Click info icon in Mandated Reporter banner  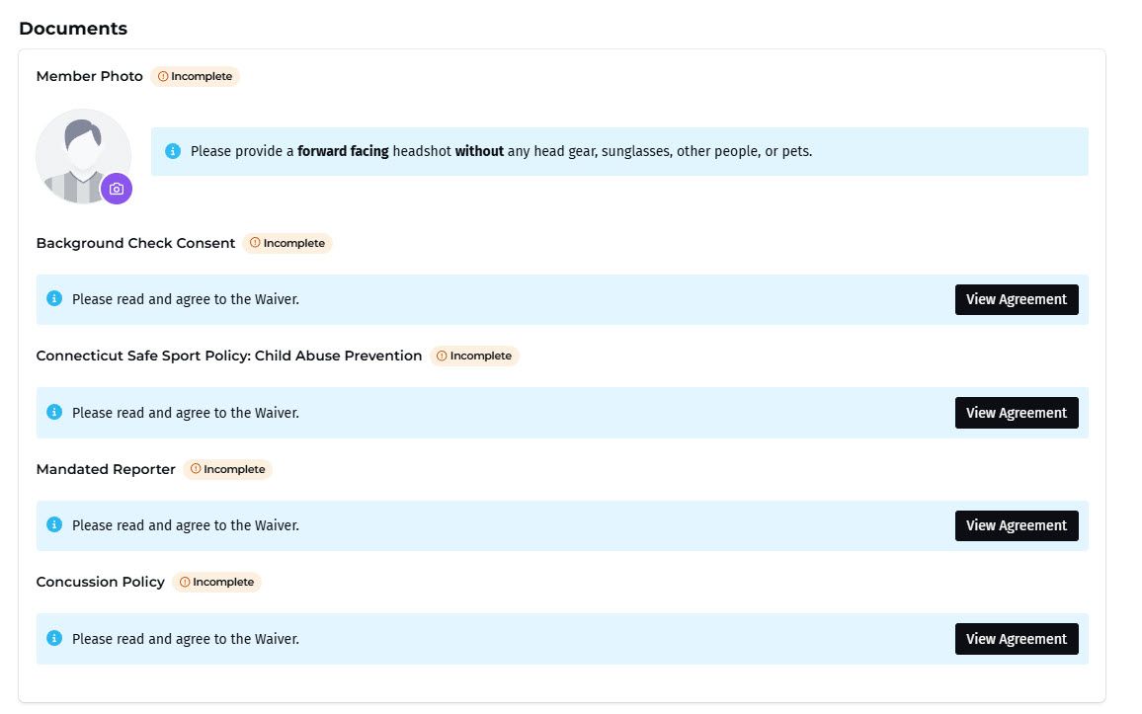(54, 524)
